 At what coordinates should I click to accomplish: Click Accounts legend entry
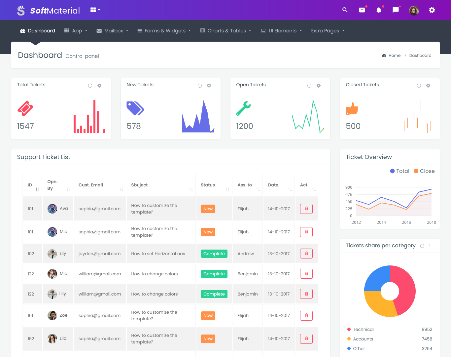[360, 339]
